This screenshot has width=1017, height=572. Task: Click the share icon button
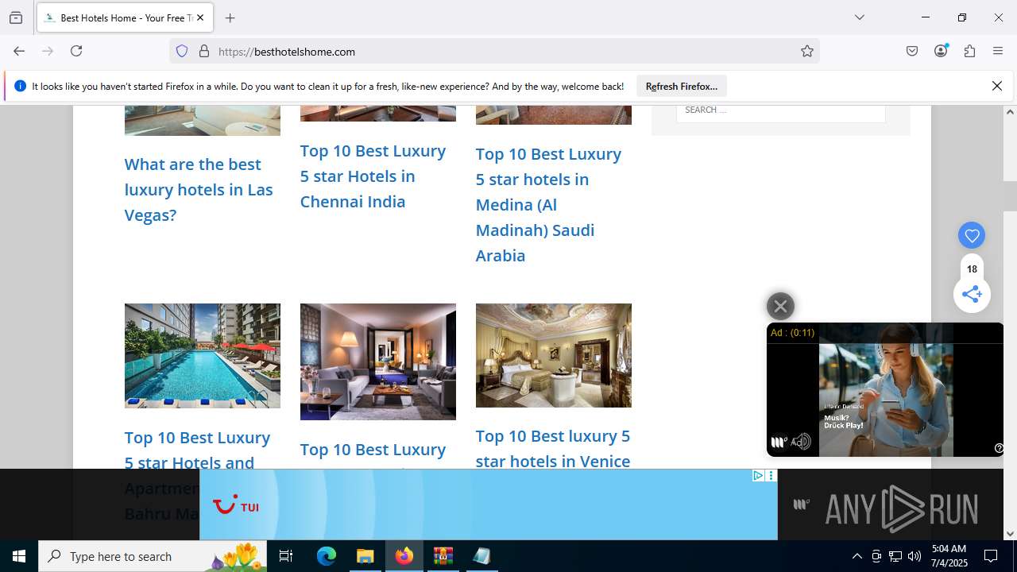pyautogui.click(x=972, y=294)
